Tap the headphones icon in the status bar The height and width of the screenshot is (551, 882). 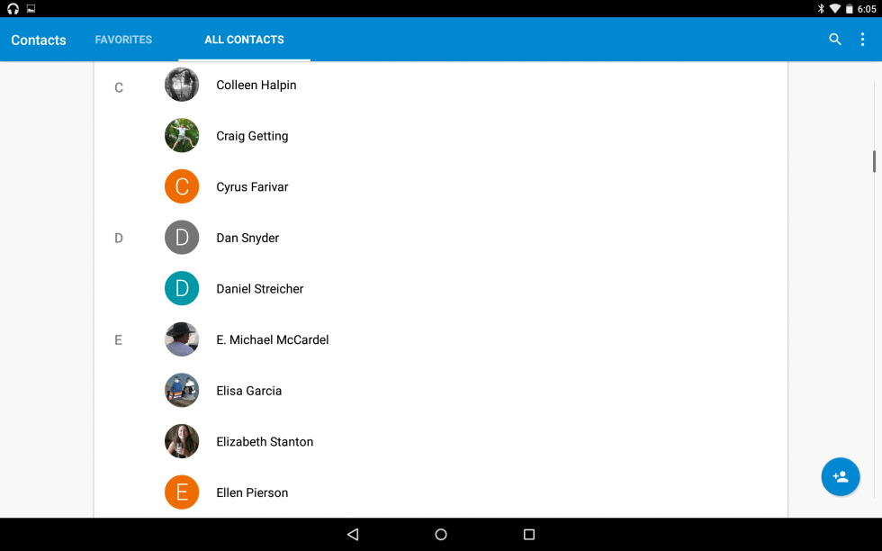pyautogui.click(x=13, y=8)
